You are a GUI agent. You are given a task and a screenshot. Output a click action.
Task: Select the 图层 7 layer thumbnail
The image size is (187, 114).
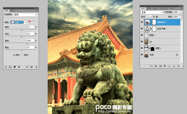pos(146,35)
